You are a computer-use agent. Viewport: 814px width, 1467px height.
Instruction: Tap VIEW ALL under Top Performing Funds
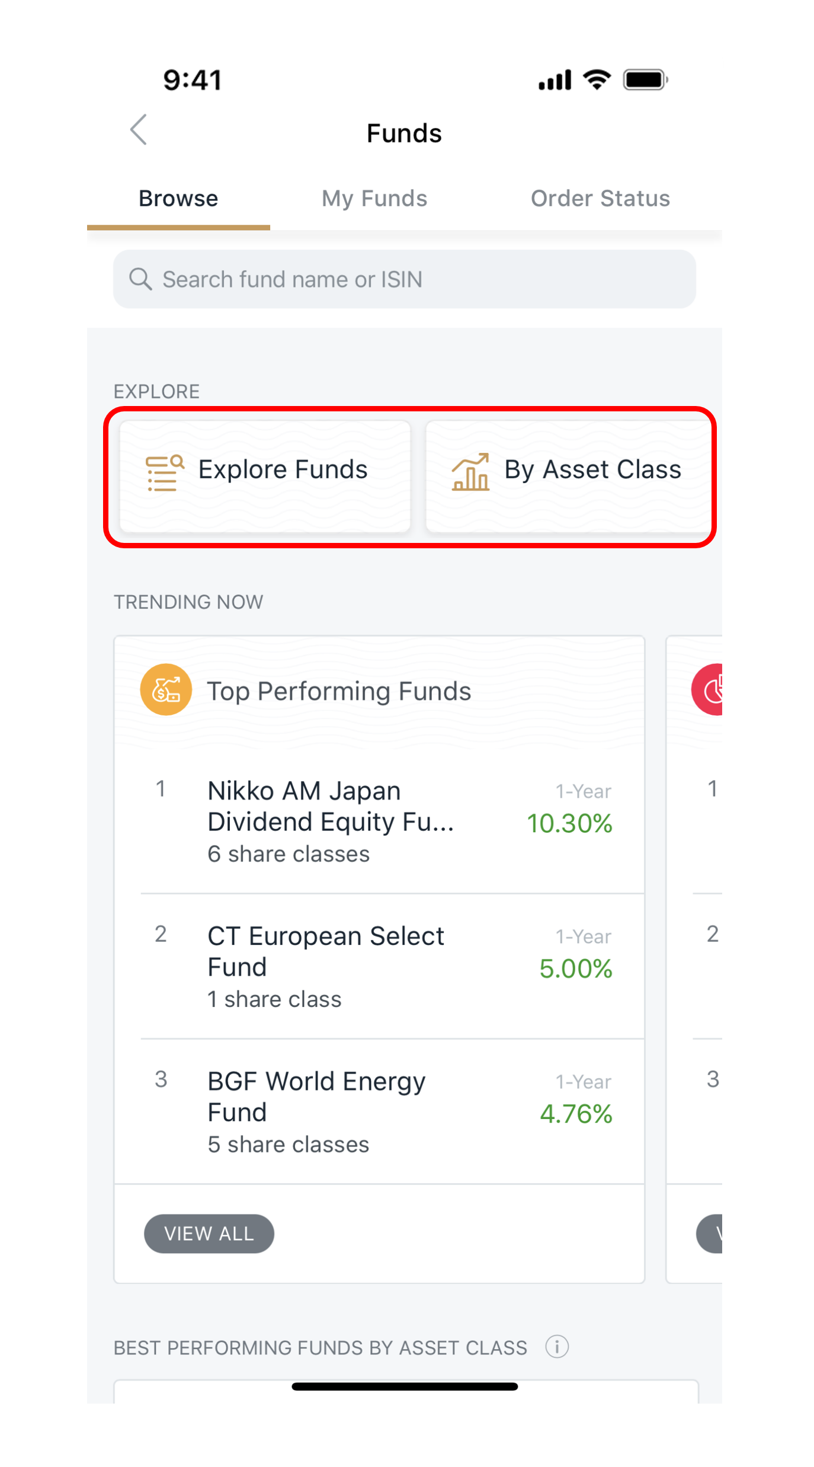pyautogui.click(x=209, y=1233)
